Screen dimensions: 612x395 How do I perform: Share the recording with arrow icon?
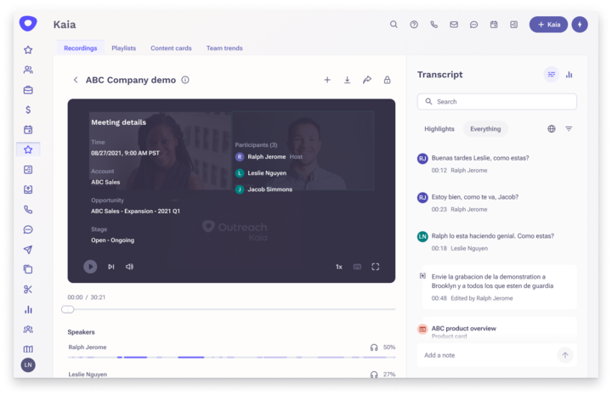click(x=367, y=80)
